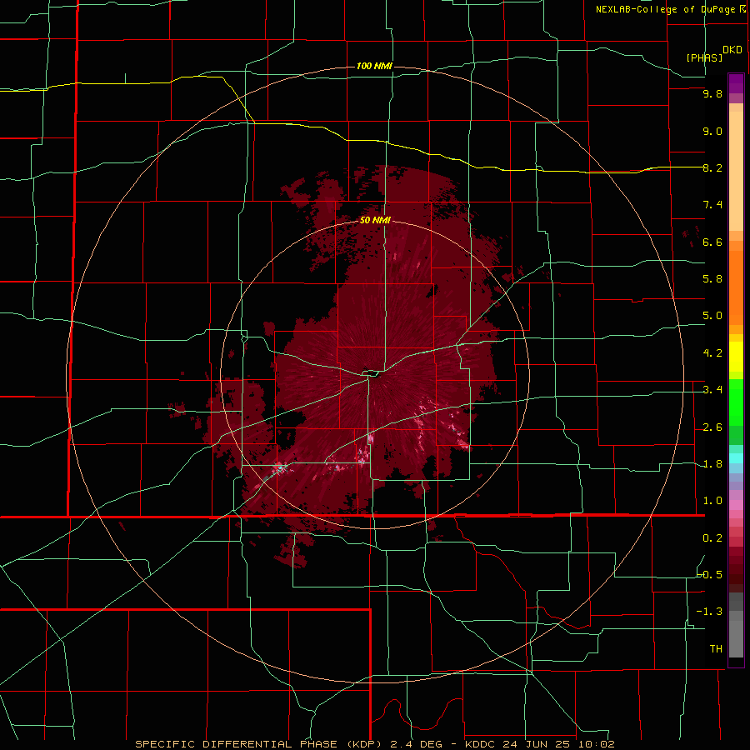Click the -0.5 value on the color scale
The width and height of the screenshot is (750, 750).
click(709, 575)
